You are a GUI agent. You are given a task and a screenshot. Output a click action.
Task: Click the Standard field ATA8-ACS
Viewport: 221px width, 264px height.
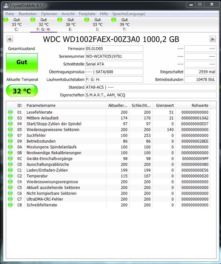(x=151, y=87)
